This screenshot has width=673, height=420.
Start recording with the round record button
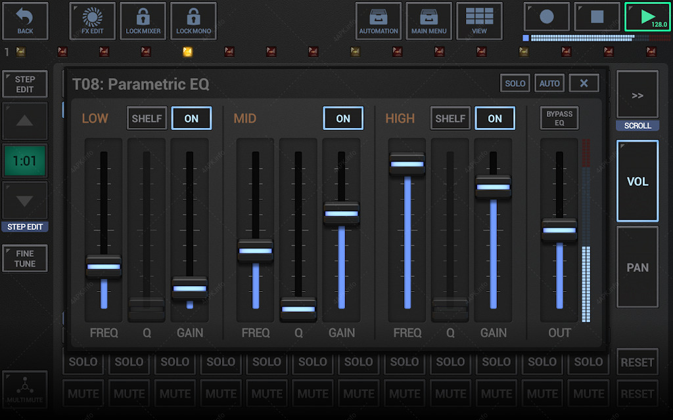point(546,16)
